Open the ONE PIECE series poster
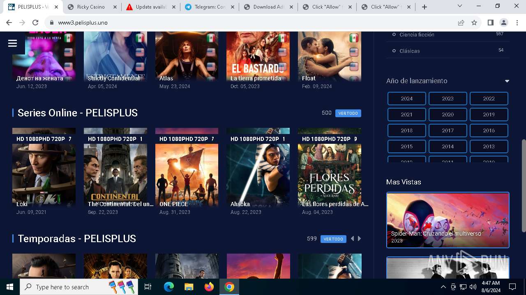Screen dimensions: 526x295 tap(187, 168)
